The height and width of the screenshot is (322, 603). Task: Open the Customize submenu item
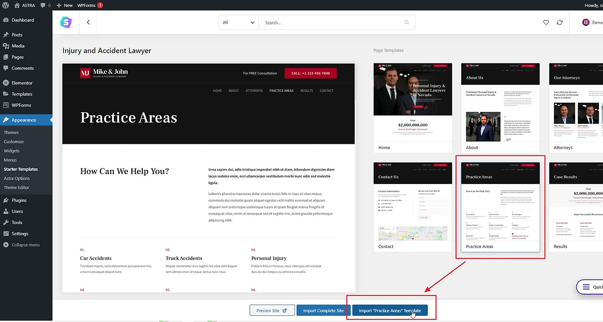click(x=14, y=142)
